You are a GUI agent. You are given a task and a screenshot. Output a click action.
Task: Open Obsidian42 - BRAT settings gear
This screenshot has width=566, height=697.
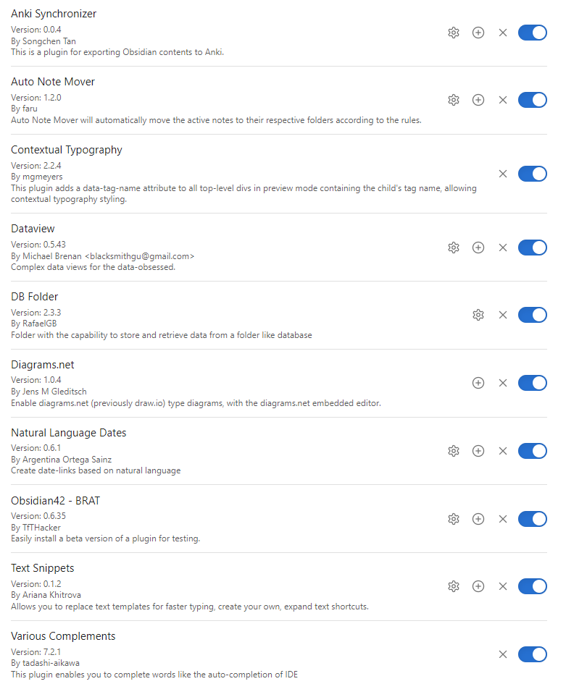[454, 519]
